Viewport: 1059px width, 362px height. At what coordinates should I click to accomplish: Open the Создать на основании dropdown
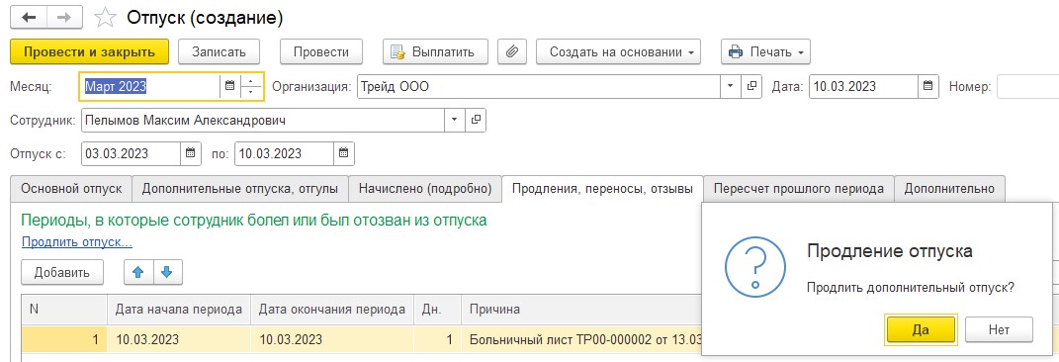pos(619,52)
